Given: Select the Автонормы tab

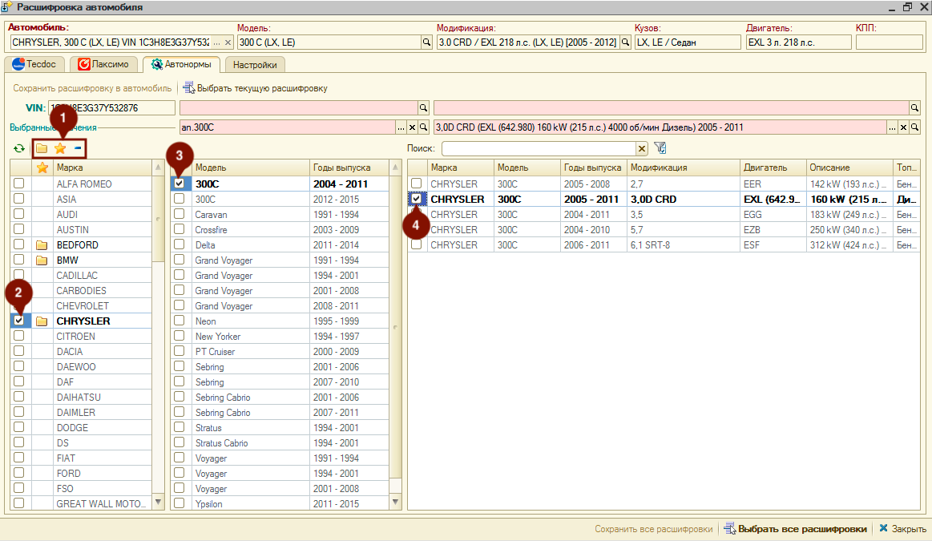Looking at the screenshot, I should [181, 64].
